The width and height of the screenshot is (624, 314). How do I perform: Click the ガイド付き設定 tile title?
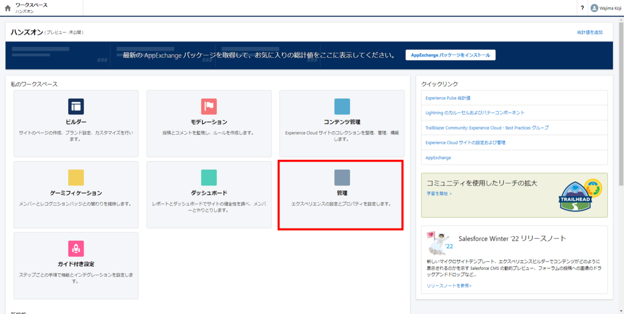(76, 264)
